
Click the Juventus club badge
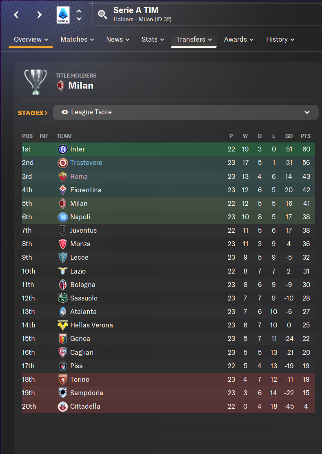click(x=63, y=231)
